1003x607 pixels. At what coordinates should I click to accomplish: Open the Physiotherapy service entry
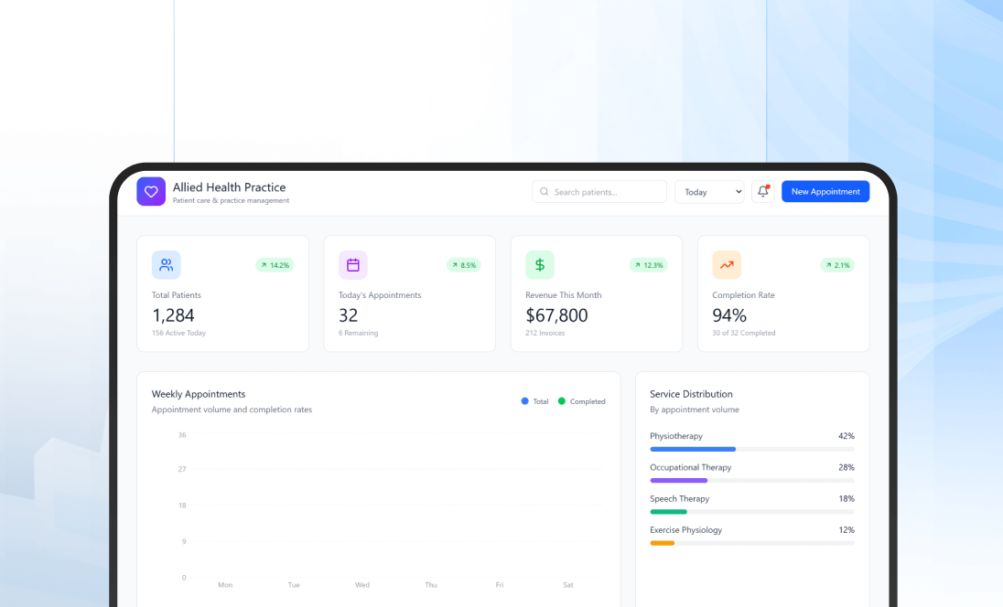(676, 436)
